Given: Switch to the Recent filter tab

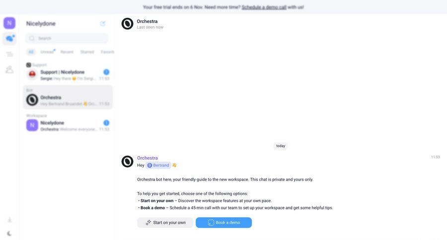Looking at the screenshot, I should (67, 52).
